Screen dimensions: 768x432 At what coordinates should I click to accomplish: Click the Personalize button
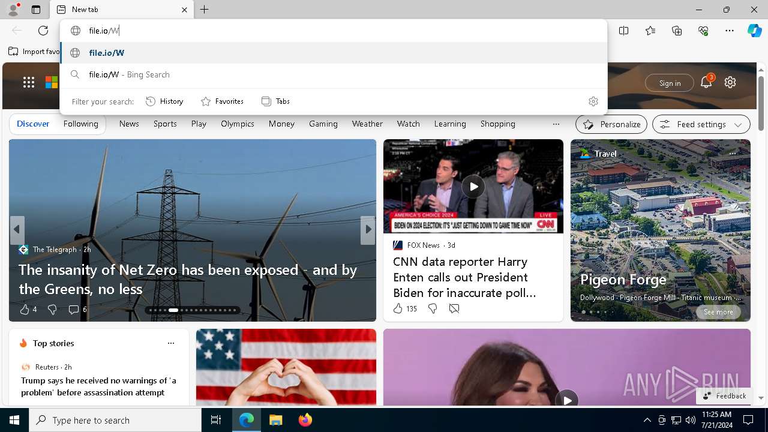click(x=611, y=124)
